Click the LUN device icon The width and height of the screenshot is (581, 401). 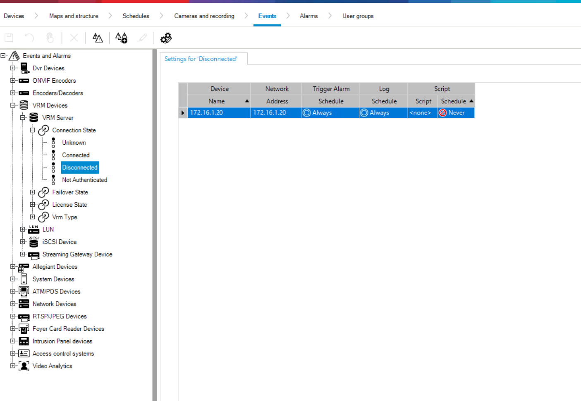click(34, 229)
